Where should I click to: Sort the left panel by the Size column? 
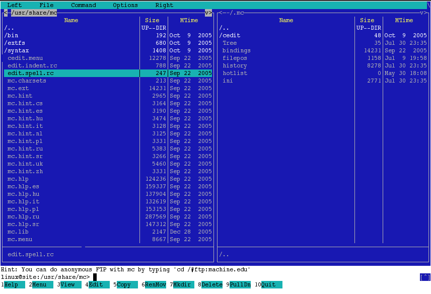(152, 20)
